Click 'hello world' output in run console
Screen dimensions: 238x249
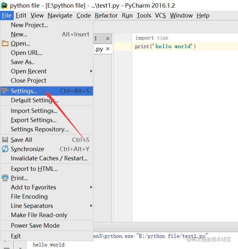pyautogui.click(x=48, y=245)
